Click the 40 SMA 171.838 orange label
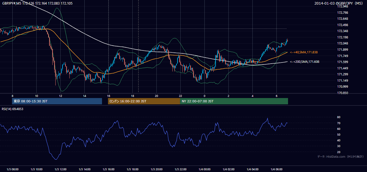 coord(304,52)
